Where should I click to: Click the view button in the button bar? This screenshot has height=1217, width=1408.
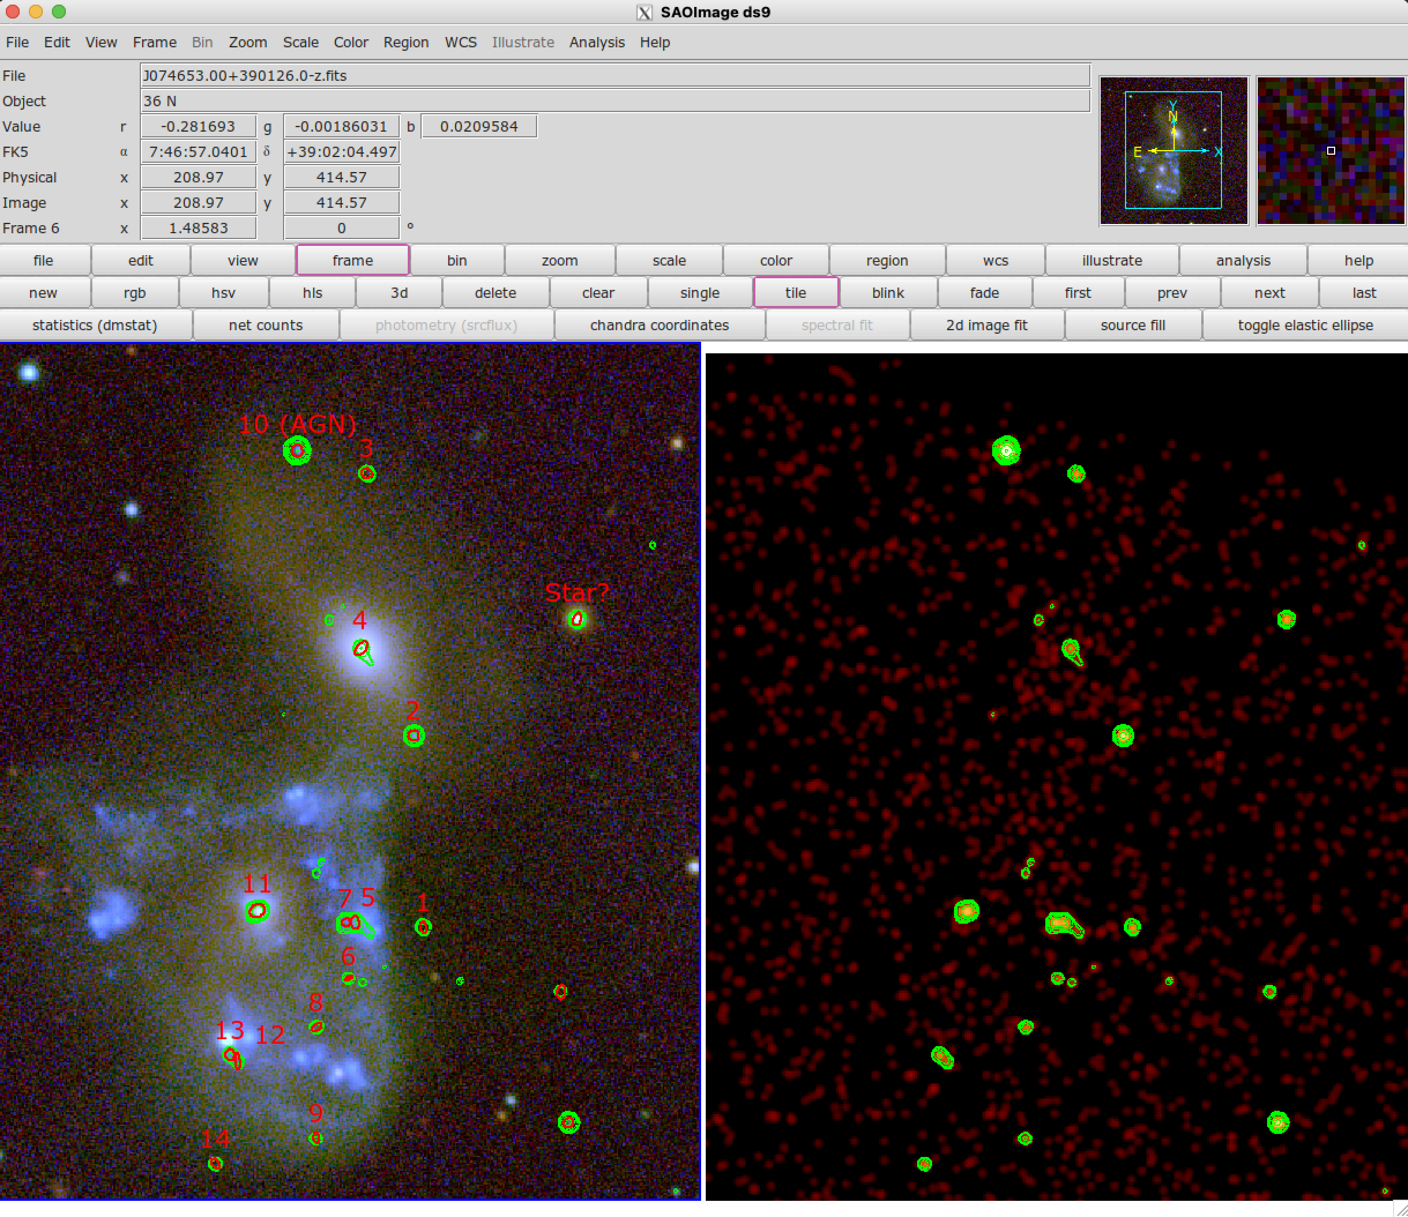(243, 260)
